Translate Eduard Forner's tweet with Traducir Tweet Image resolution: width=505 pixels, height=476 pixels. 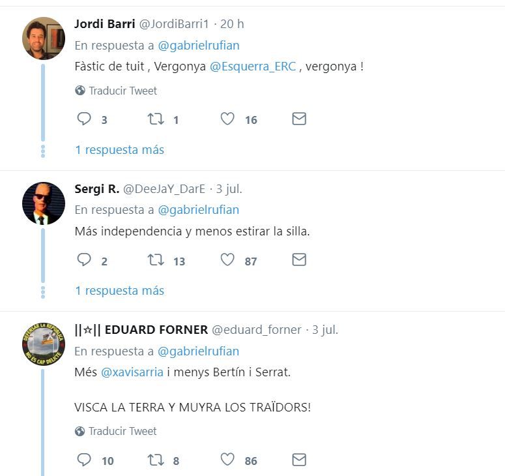click(x=123, y=431)
